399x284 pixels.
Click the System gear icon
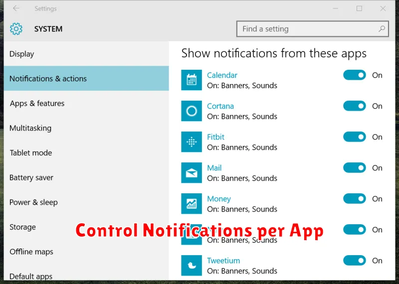[16, 29]
